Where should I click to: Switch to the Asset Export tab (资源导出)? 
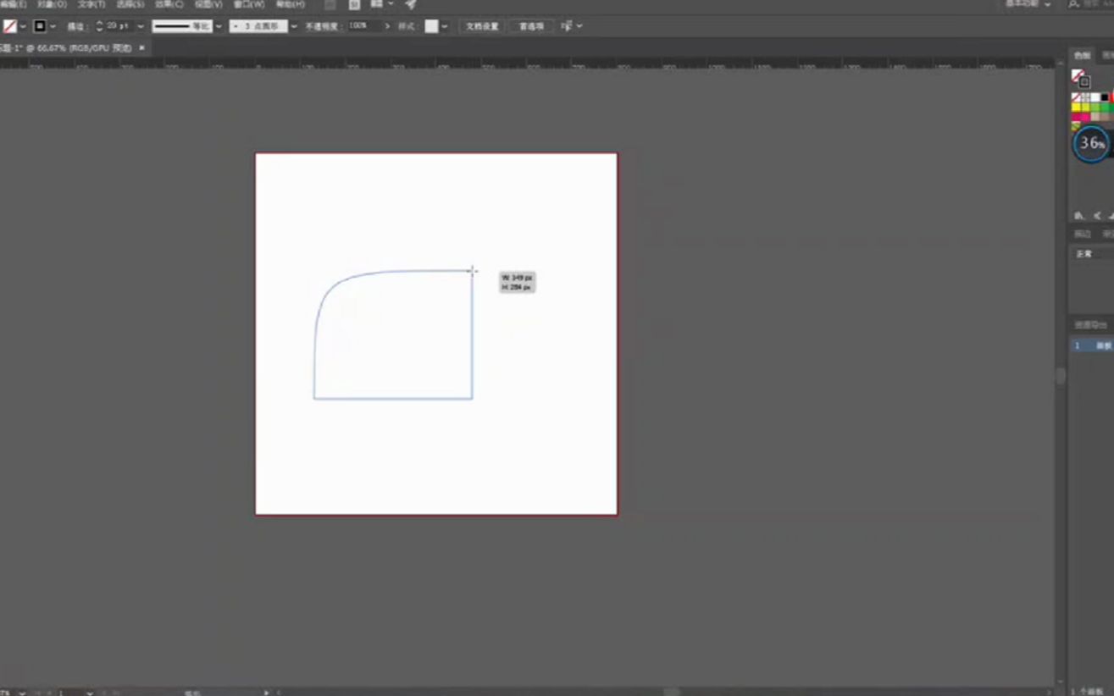(1091, 325)
